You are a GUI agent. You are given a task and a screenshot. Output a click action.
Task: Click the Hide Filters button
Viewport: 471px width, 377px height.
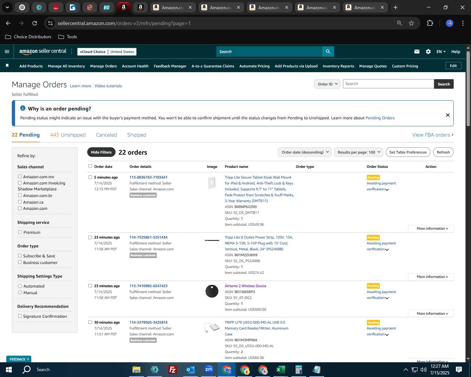click(101, 152)
